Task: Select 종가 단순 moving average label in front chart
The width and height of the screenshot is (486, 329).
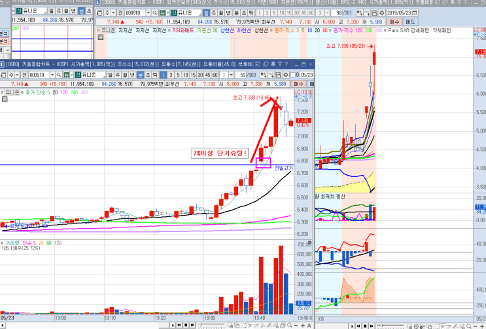Action: point(35,92)
